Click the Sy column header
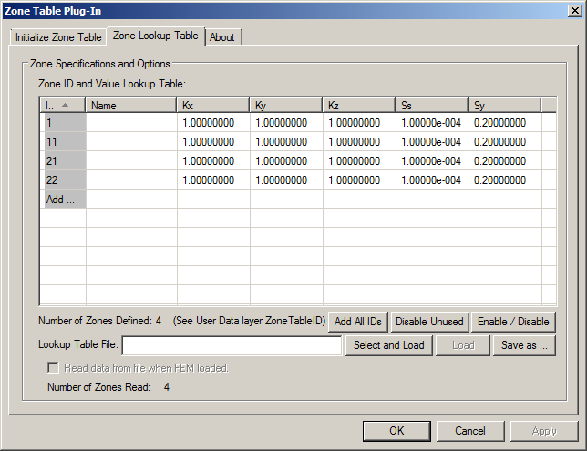The width and height of the screenshot is (587, 451). click(x=505, y=105)
